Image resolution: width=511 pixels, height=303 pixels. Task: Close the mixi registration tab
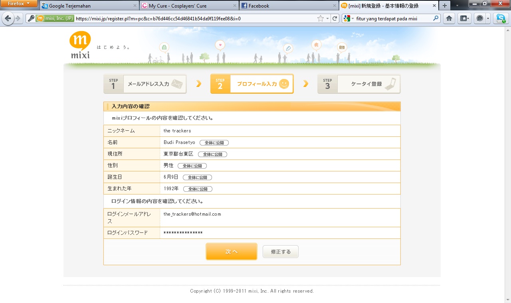click(434, 6)
